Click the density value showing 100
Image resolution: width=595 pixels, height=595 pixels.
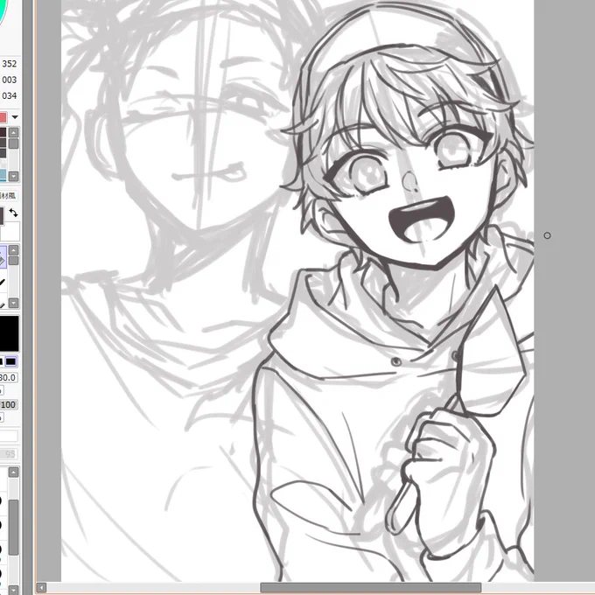click(x=9, y=405)
